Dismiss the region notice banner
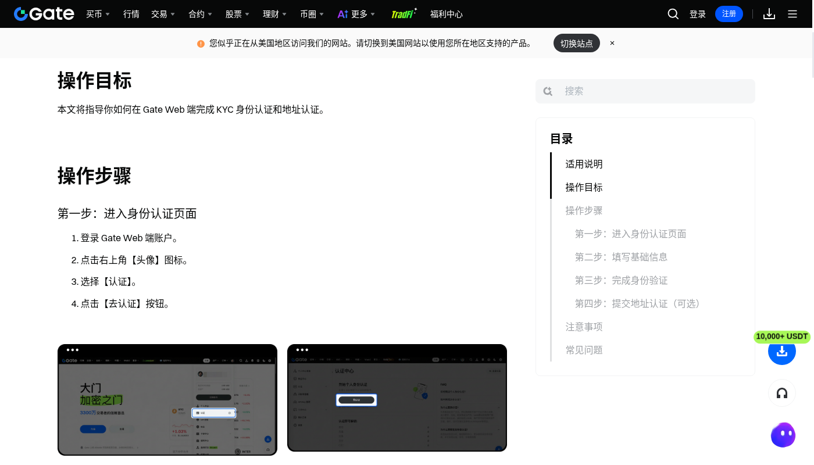The image size is (814, 465). 612,43
